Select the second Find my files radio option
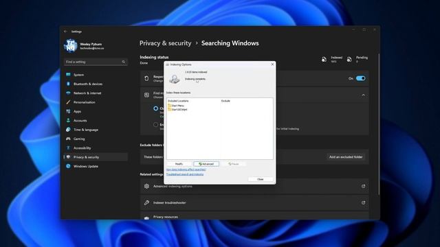This screenshot has width=440, height=247. (156, 125)
